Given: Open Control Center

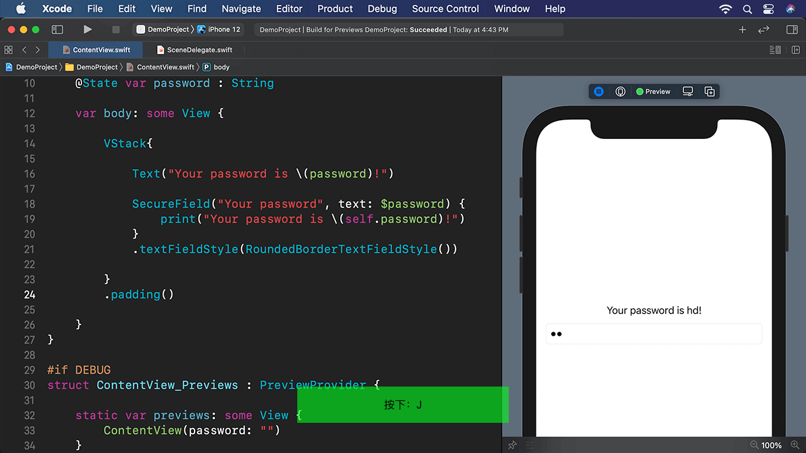Looking at the screenshot, I should 769,8.
